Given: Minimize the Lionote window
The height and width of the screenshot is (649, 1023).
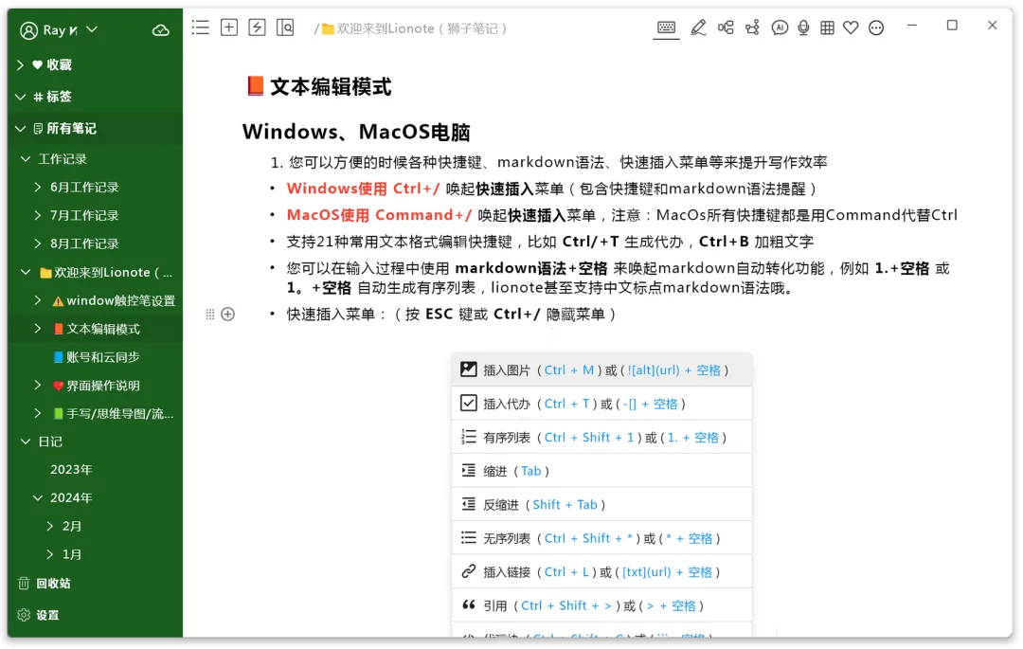Looking at the screenshot, I should point(912,26).
